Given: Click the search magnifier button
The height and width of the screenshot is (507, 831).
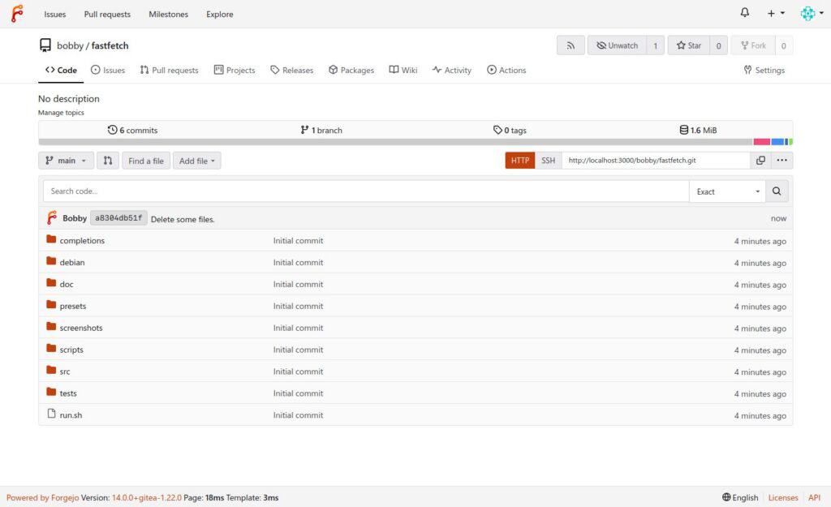Looking at the screenshot, I should click(777, 191).
